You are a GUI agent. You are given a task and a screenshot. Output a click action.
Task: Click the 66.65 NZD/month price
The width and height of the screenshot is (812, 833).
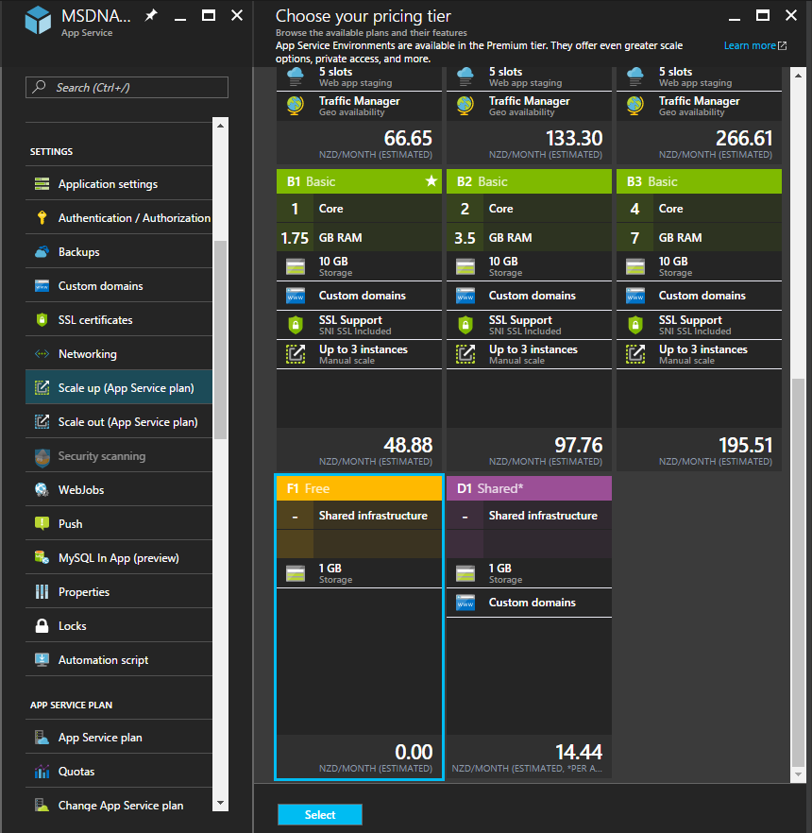[408, 138]
